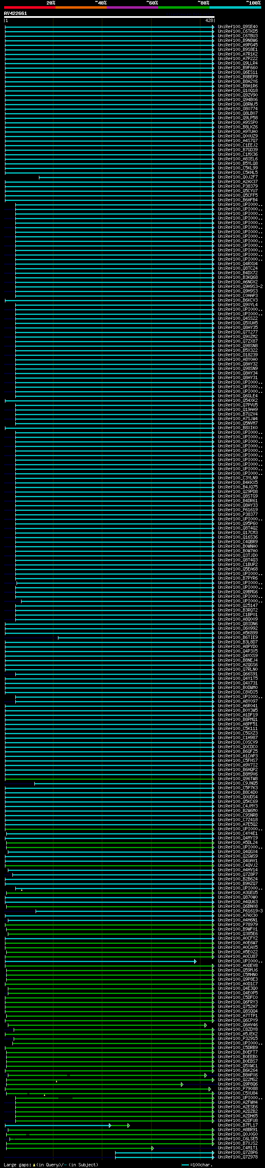265x1168 pixels.
Task: Select the UniRef100_A4S707 entry
Action: click(x=238, y=140)
